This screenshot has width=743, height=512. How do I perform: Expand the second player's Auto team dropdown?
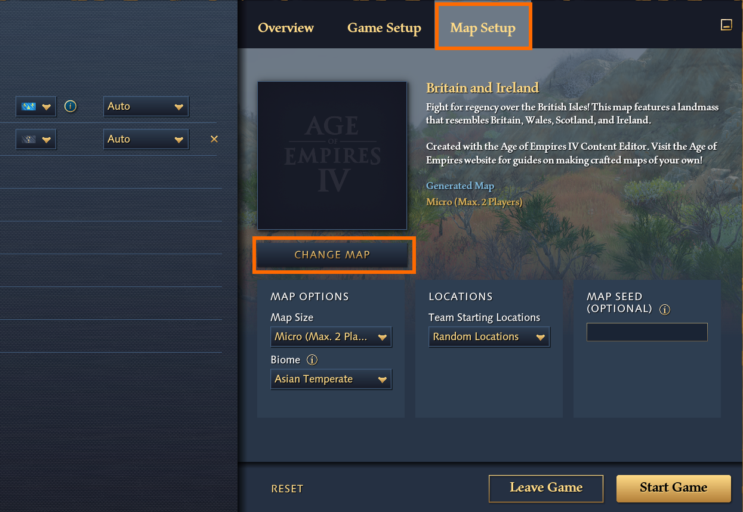point(146,139)
